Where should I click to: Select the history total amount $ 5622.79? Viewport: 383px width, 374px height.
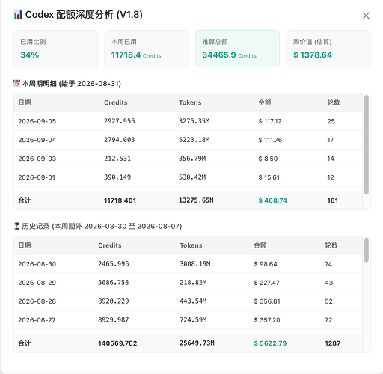point(270,343)
